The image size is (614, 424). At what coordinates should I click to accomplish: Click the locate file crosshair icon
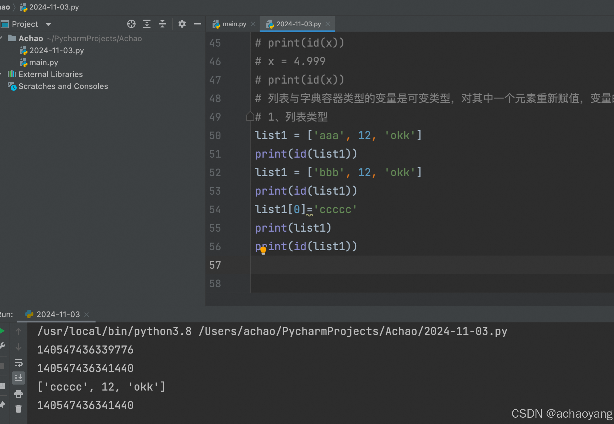point(131,24)
